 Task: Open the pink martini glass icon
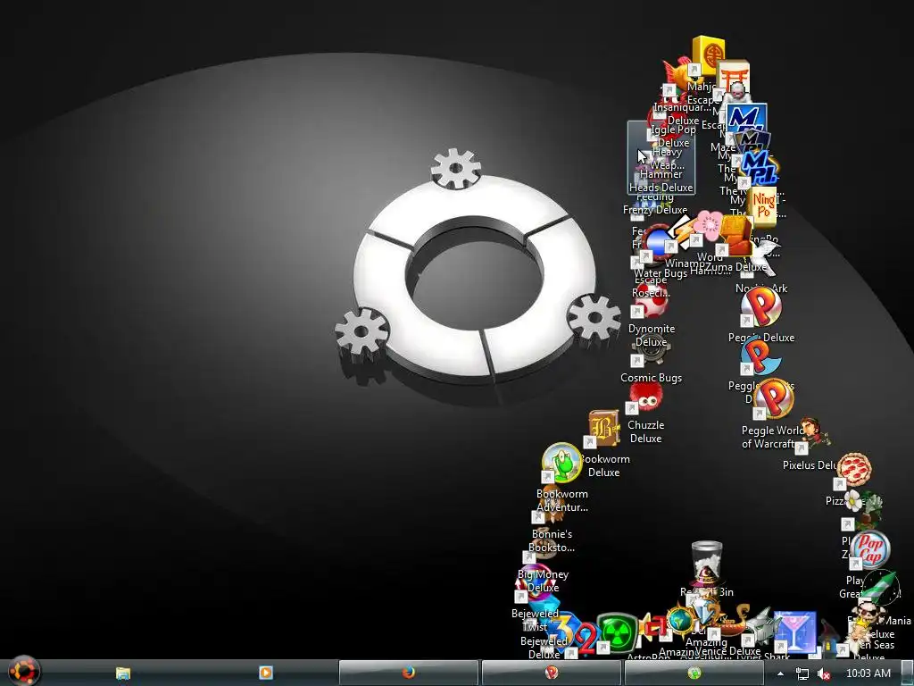coord(795,632)
